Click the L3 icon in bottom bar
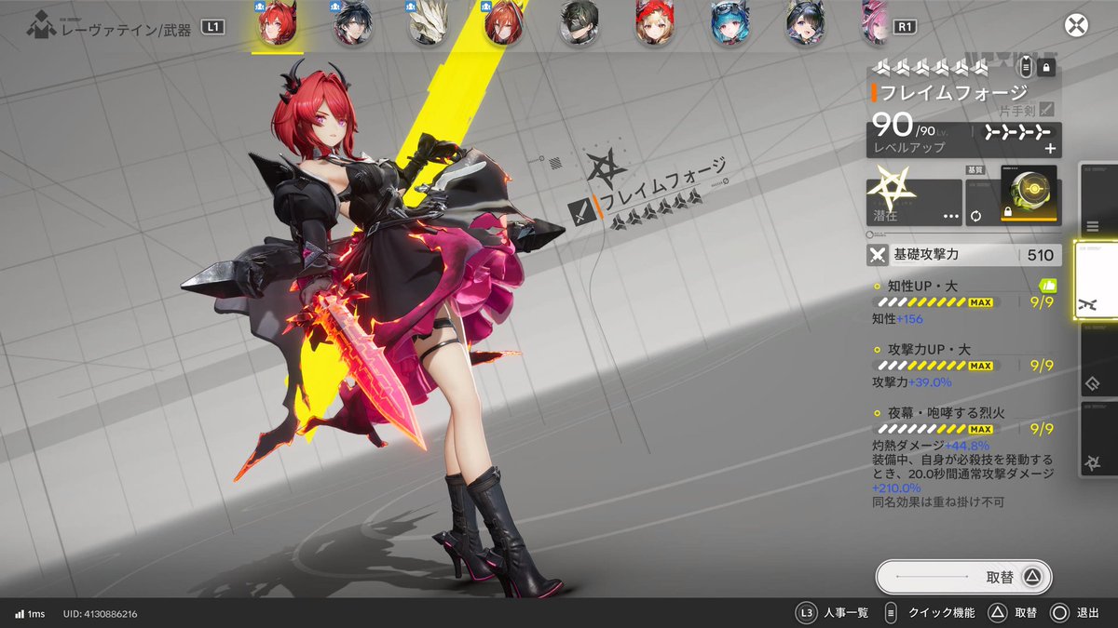 [x=806, y=613]
